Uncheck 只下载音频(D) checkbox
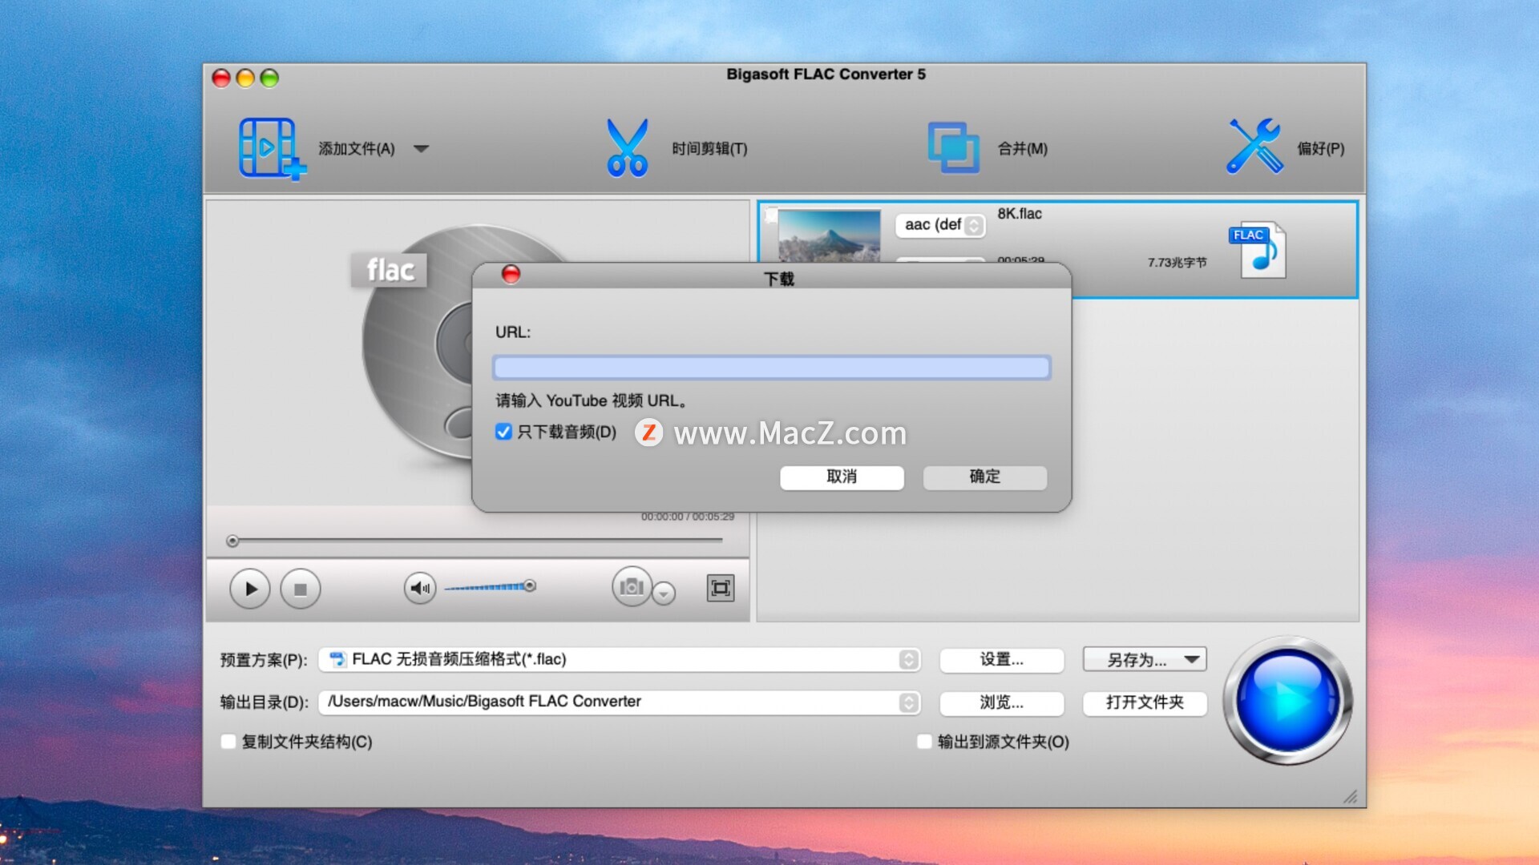This screenshot has height=865, width=1539. click(503, 432)
